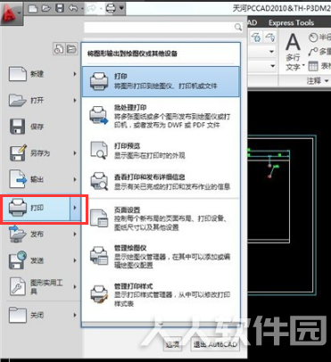331x362 pixels.
Task: Select 发布 (Publish) menu item
Action: click(43, 234)
